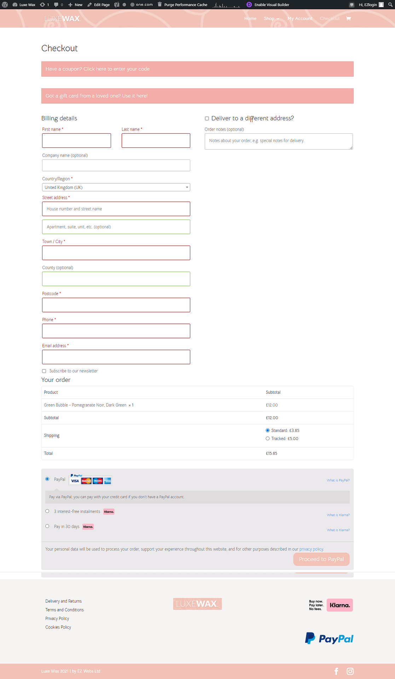
Task: Select the PayPal payment method radio
Action: [x=47, y=479]
